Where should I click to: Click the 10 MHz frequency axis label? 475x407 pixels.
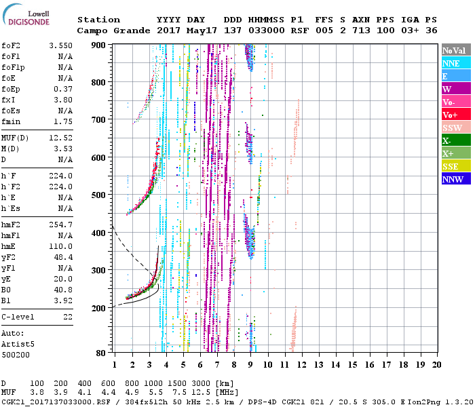coord(267,365)
